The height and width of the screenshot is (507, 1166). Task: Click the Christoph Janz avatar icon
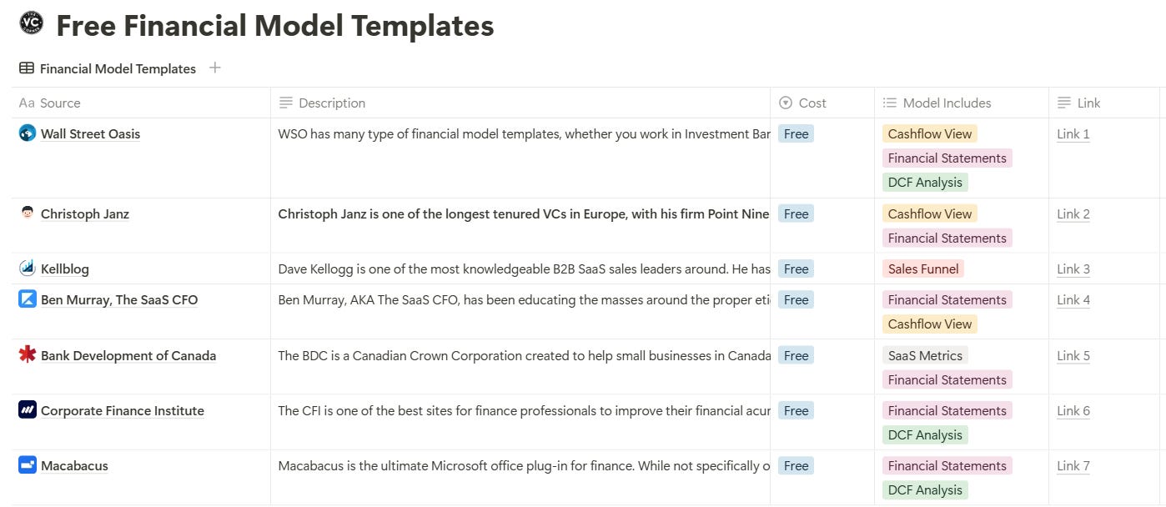click(x=28, y=213)
